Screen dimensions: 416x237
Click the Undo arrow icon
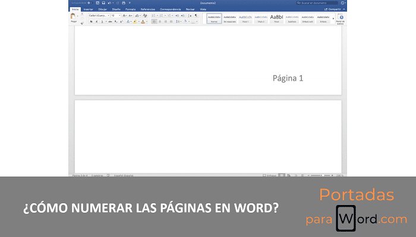point(109,3)
